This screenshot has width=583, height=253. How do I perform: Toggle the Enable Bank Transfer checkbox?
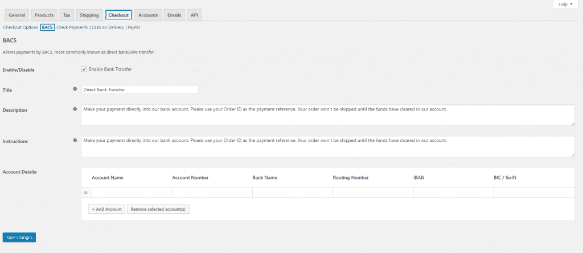pos(84,70)
